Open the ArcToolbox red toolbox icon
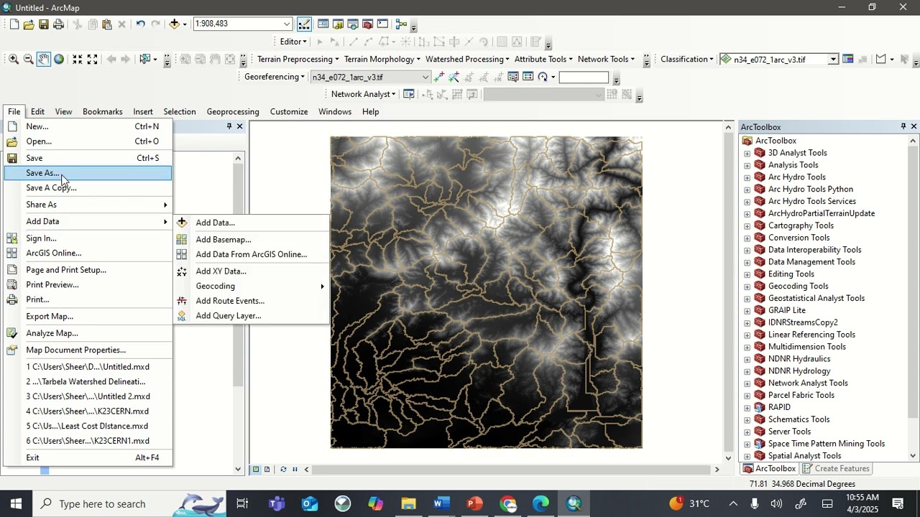 [x=367, y=24]
